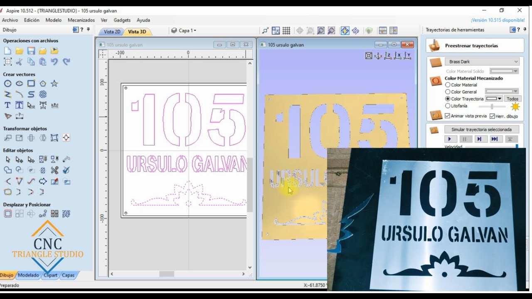532x299 pixels.
Task: Select the Draw Polygon tool
Action: pos(42,83)
